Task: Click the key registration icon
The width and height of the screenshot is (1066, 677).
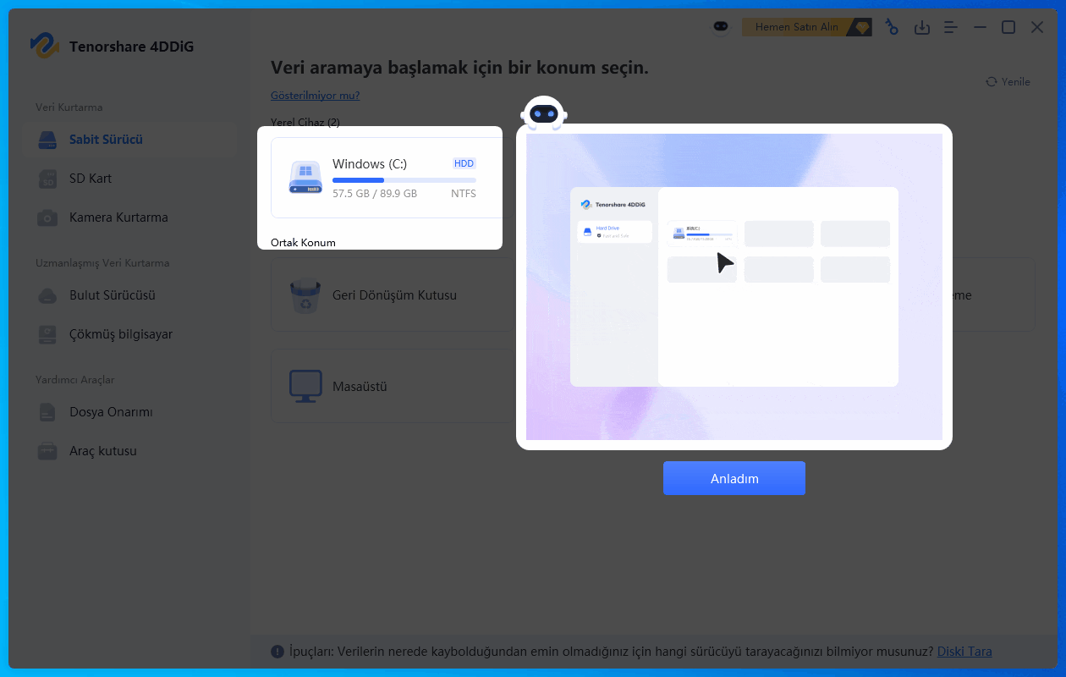Action: pyautogui.click(x=892, y=27)
